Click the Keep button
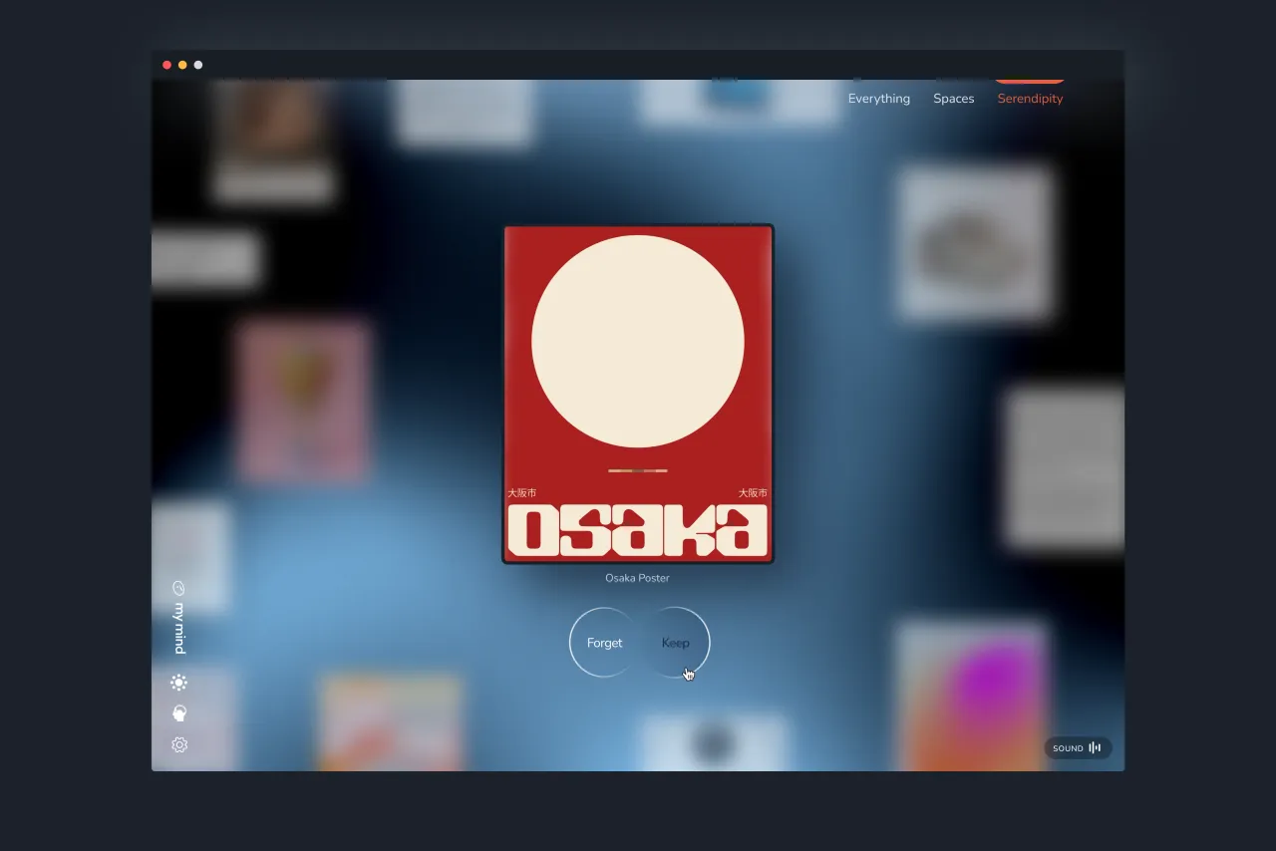 tap(676, 643)
